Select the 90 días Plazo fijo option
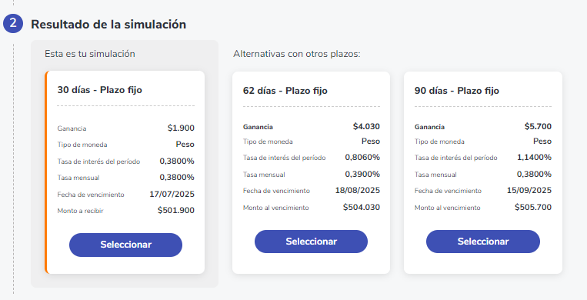 [x=483, y=242]
